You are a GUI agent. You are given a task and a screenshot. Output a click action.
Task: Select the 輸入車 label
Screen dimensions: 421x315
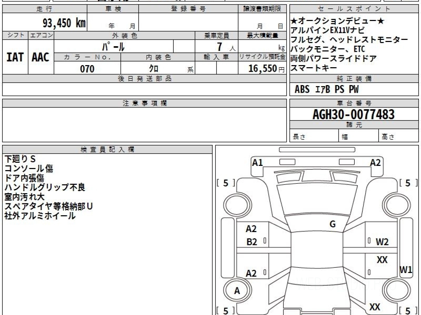click(216, 57)
